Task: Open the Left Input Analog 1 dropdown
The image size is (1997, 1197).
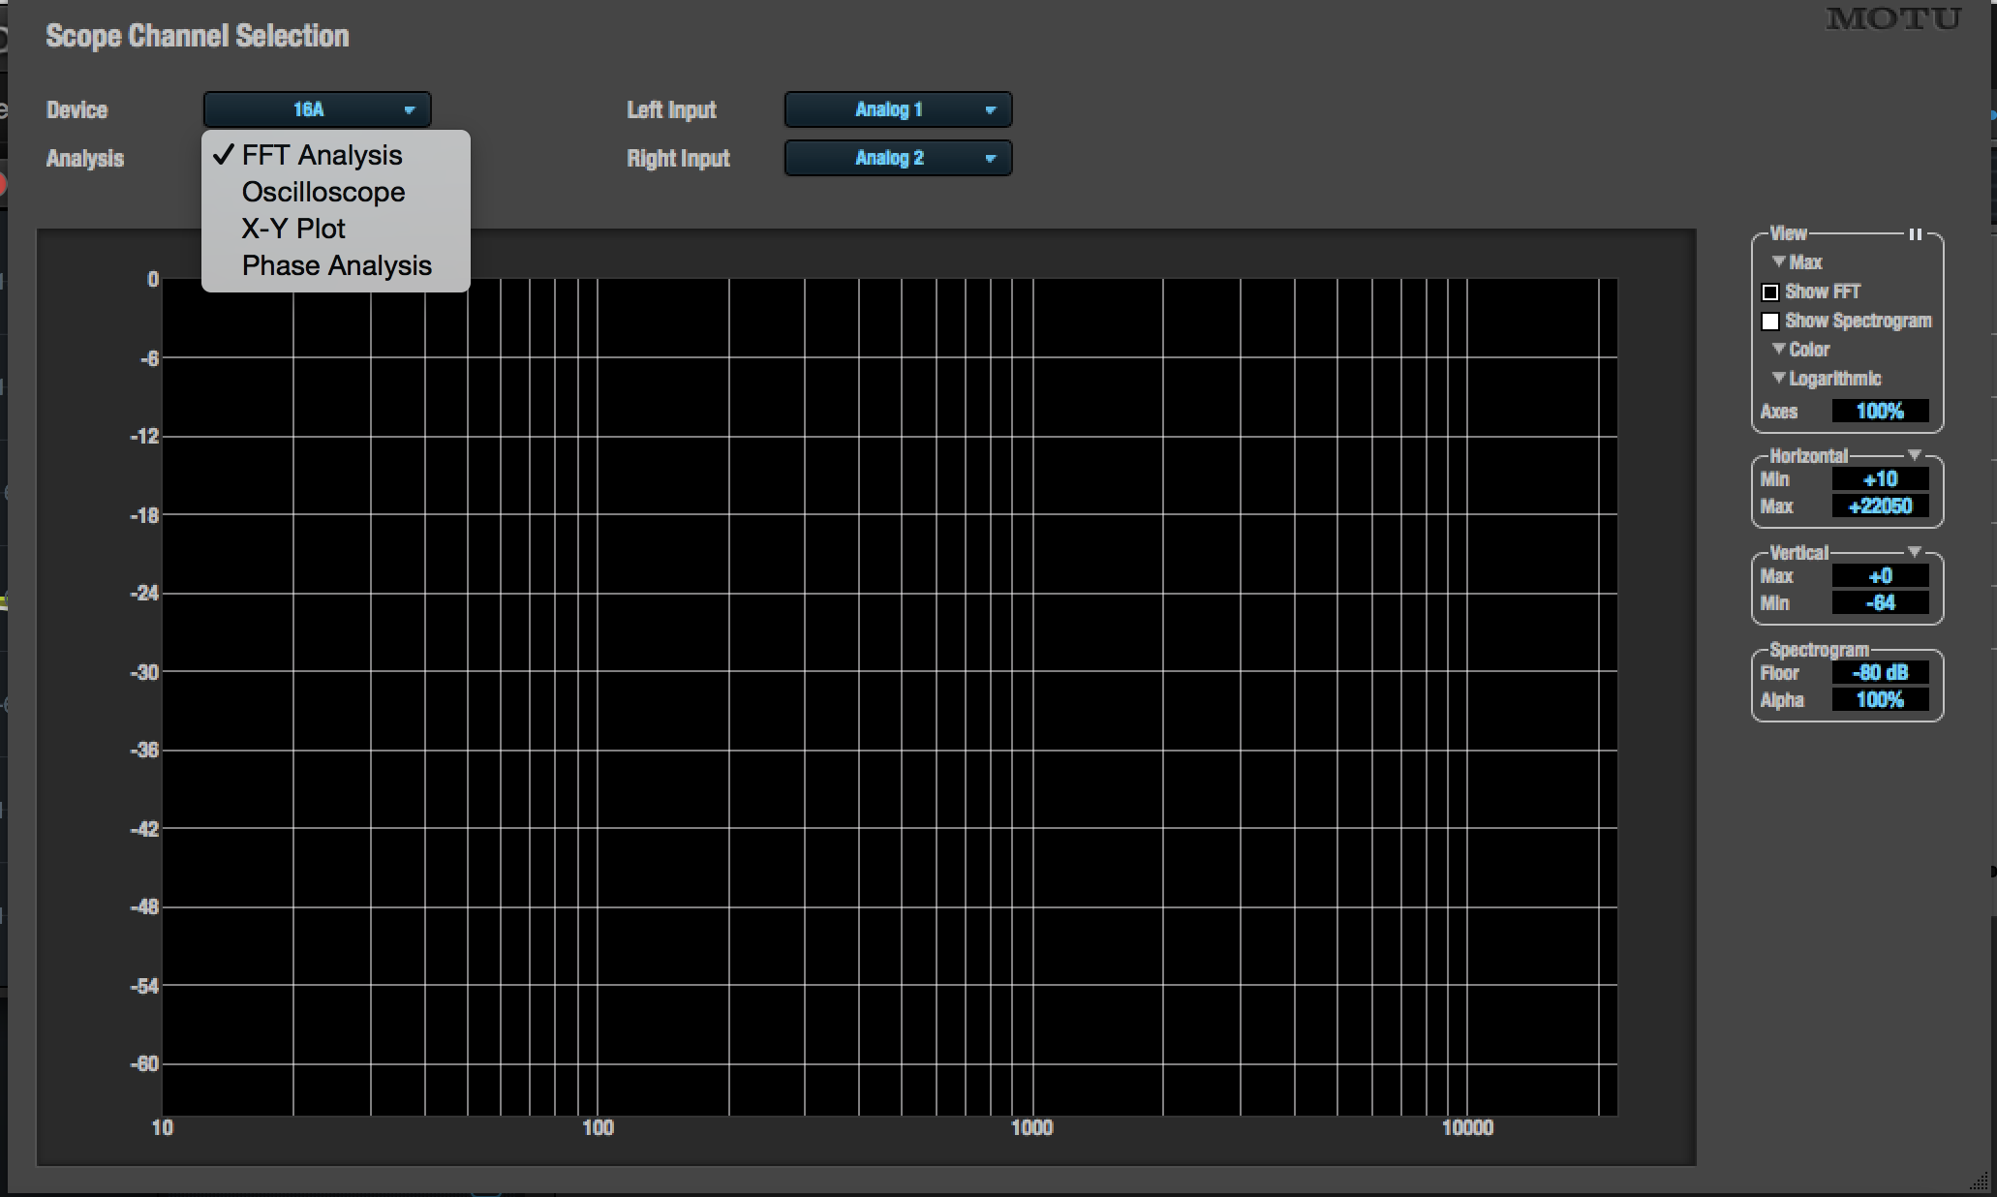Action: [898, 109]
